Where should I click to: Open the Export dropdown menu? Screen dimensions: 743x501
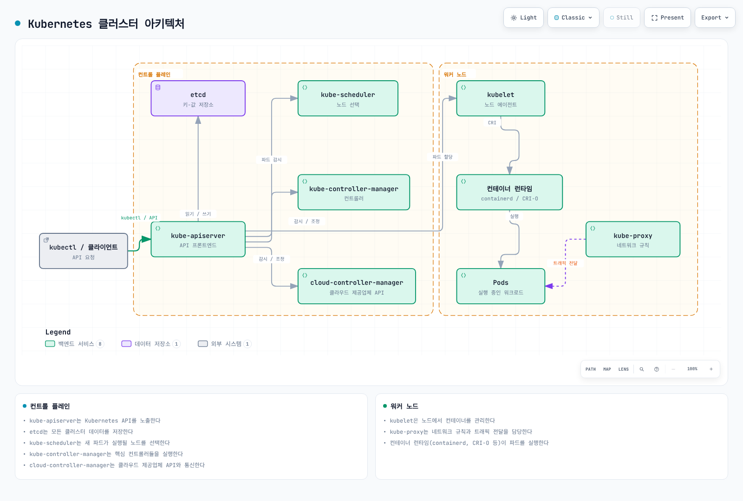(x=715, y=18)
